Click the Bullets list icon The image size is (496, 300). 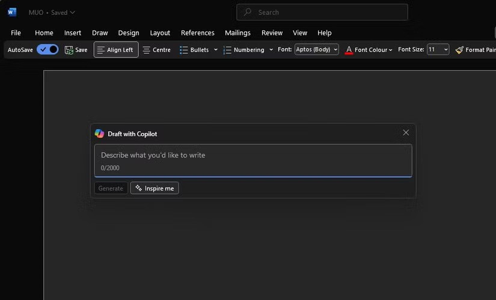tap(184, 50)
